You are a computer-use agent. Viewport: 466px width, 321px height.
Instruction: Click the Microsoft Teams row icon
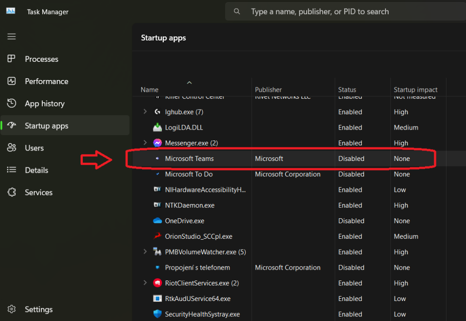point(157,159)
